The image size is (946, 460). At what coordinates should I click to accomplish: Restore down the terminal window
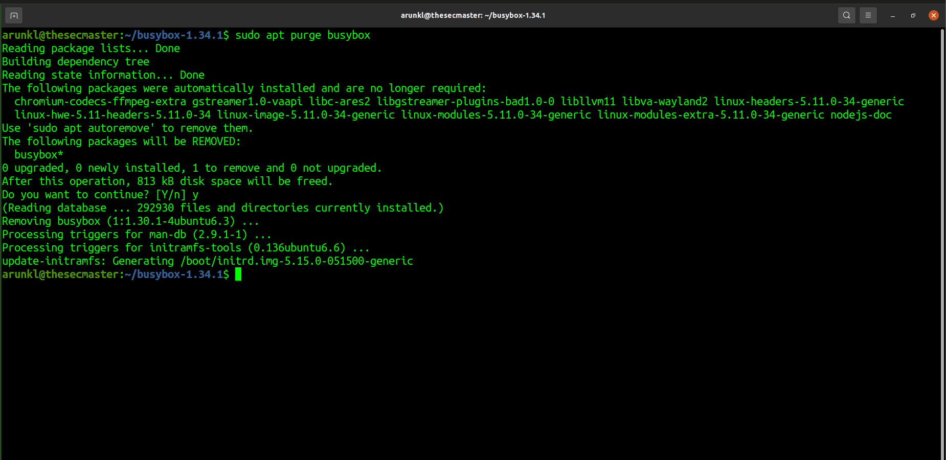(913, 15)
